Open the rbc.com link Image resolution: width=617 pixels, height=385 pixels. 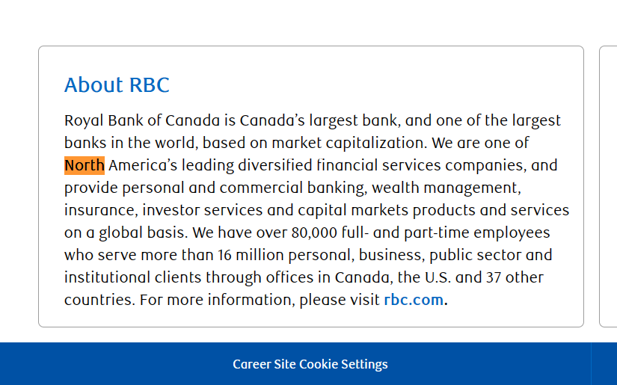click(x=414, y=300)
